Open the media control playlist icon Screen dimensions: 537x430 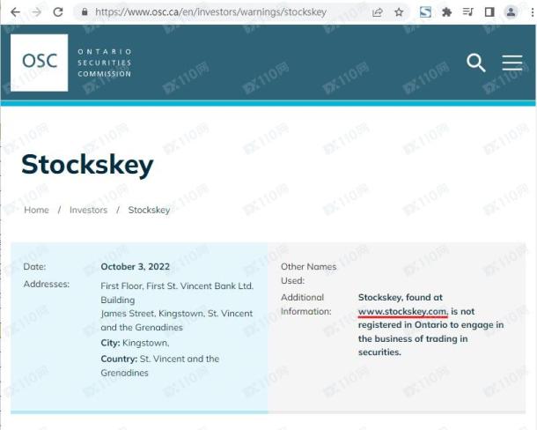point(467,12)
